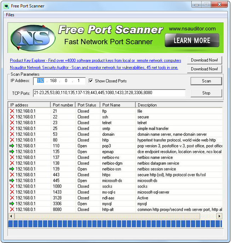
Task: Open the Nsauditor Network Security Auditor link
Action: click(x=94, y=68)
